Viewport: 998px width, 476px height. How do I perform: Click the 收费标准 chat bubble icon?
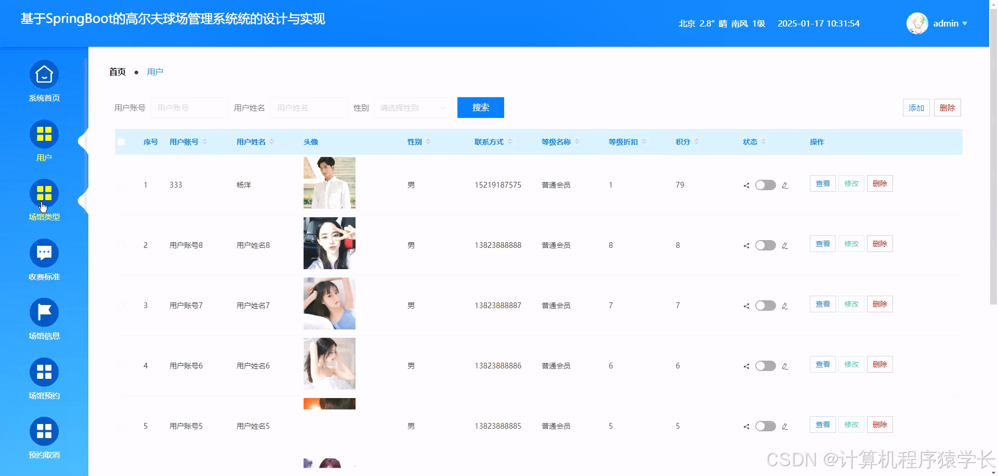click(44, 253)
